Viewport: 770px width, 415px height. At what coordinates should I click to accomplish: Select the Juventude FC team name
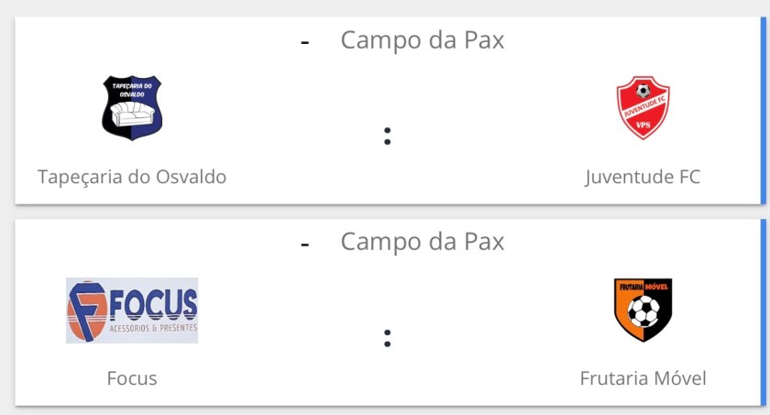643,176
